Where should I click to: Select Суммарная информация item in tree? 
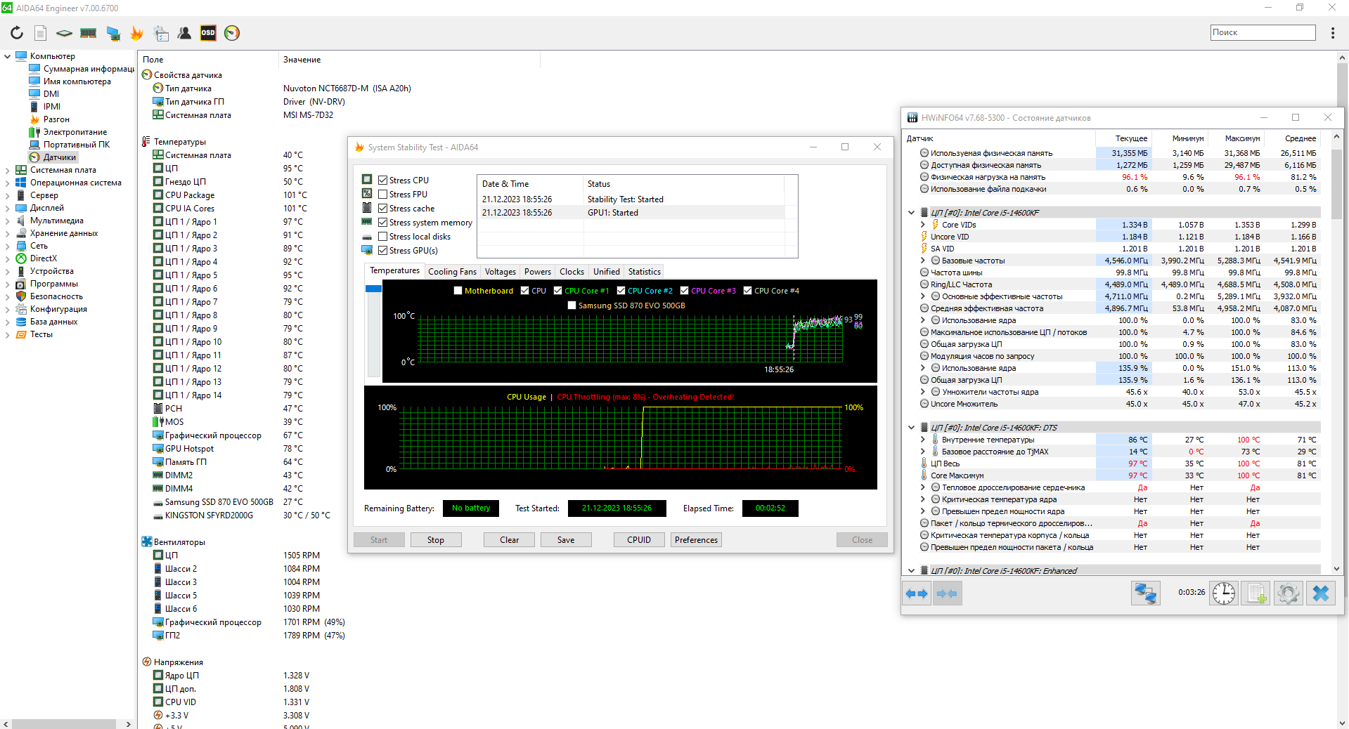tap(89, 69)
